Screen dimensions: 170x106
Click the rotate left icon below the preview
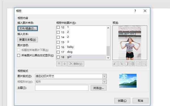(115, 64)
